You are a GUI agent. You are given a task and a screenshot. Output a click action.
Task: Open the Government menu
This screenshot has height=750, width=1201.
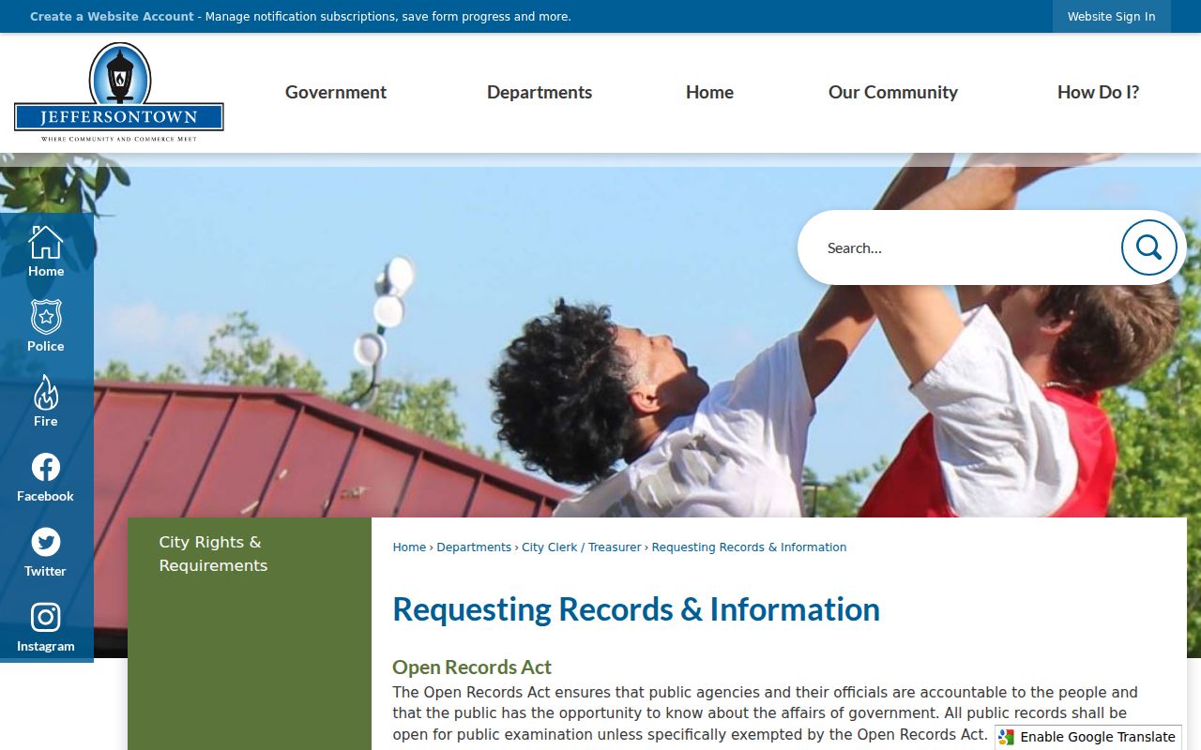coord(336,92)
